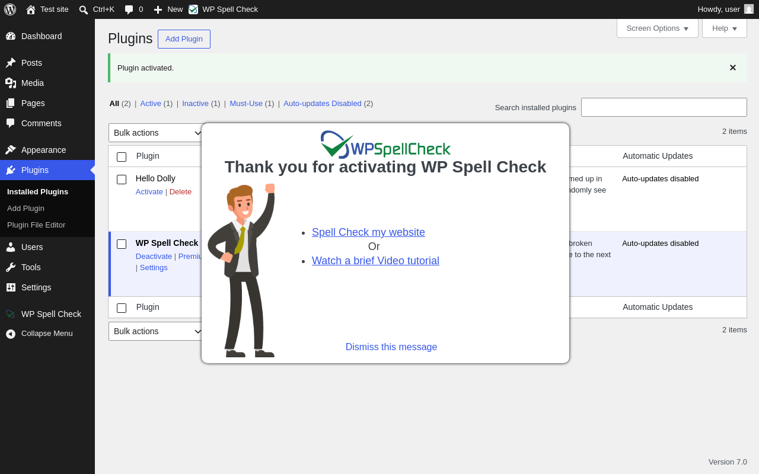Click the Hello Dolly plugin name
759x474 pixels.
pyautogui.click(x=155, y=178)
